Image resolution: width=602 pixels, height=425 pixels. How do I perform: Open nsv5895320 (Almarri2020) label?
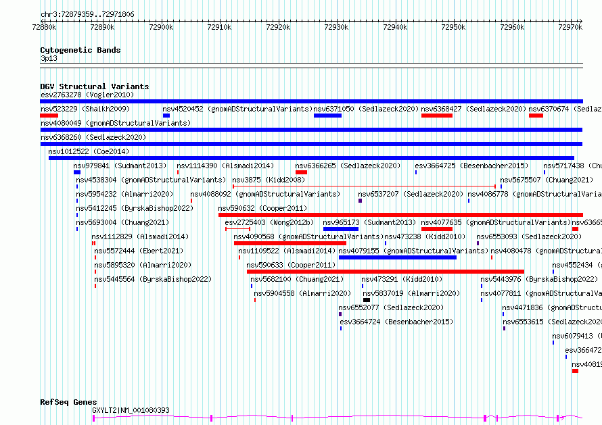click(x=143, y=265)
